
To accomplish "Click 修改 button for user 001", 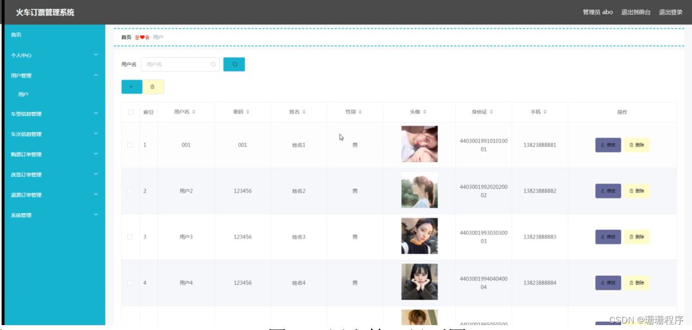I will coord(608,145).
